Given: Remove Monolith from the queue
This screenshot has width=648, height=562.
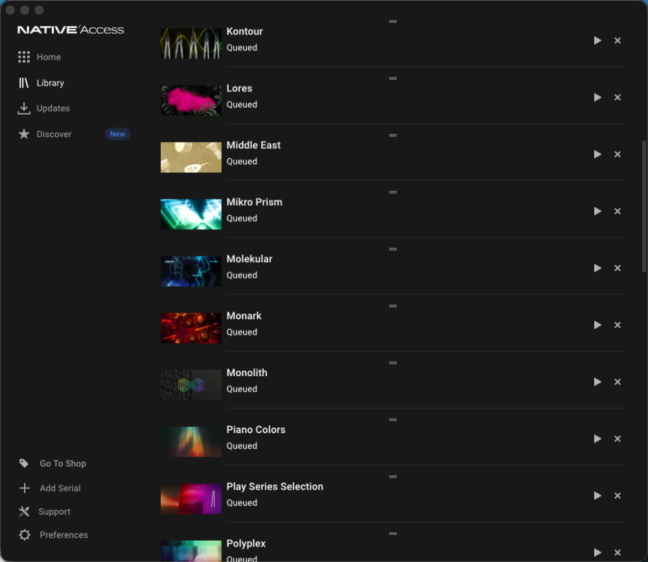Looking at the screenshot, I should (618, 382).
